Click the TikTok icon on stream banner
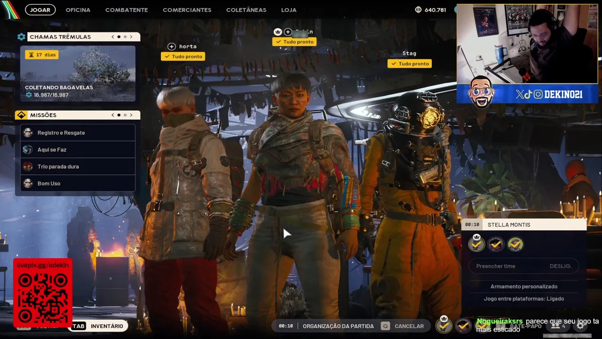The image size is (602, 339). coord(528,95)
